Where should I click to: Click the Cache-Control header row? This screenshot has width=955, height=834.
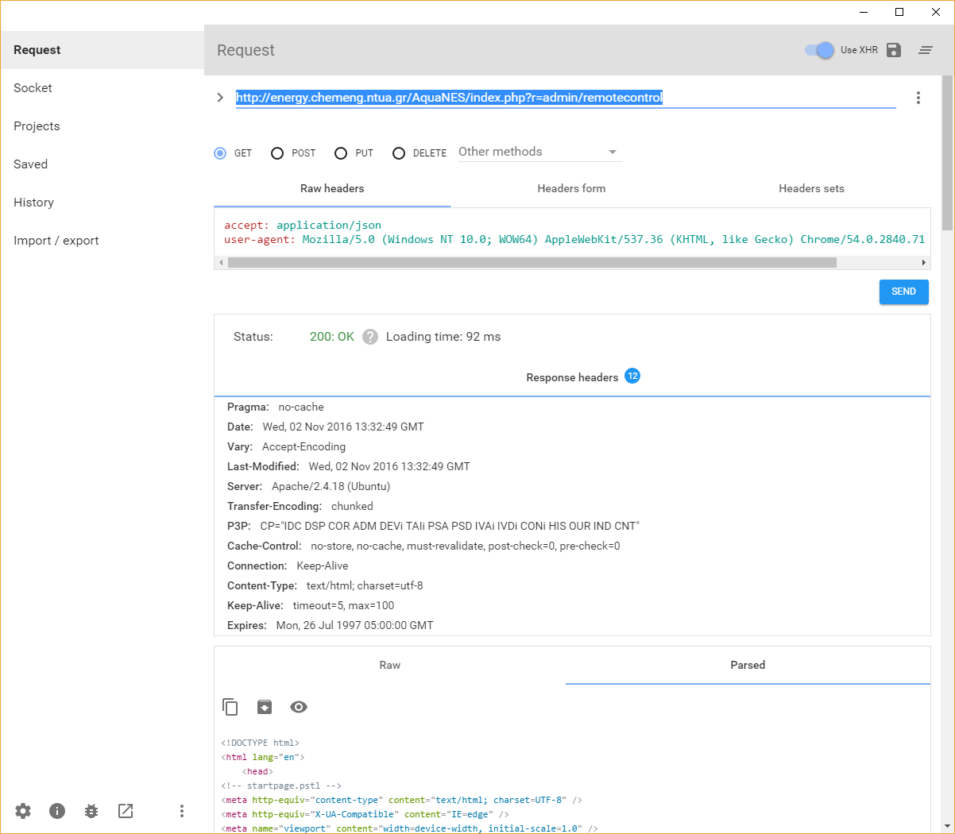423,546
